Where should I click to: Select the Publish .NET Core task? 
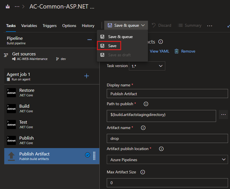click(52, 140)
